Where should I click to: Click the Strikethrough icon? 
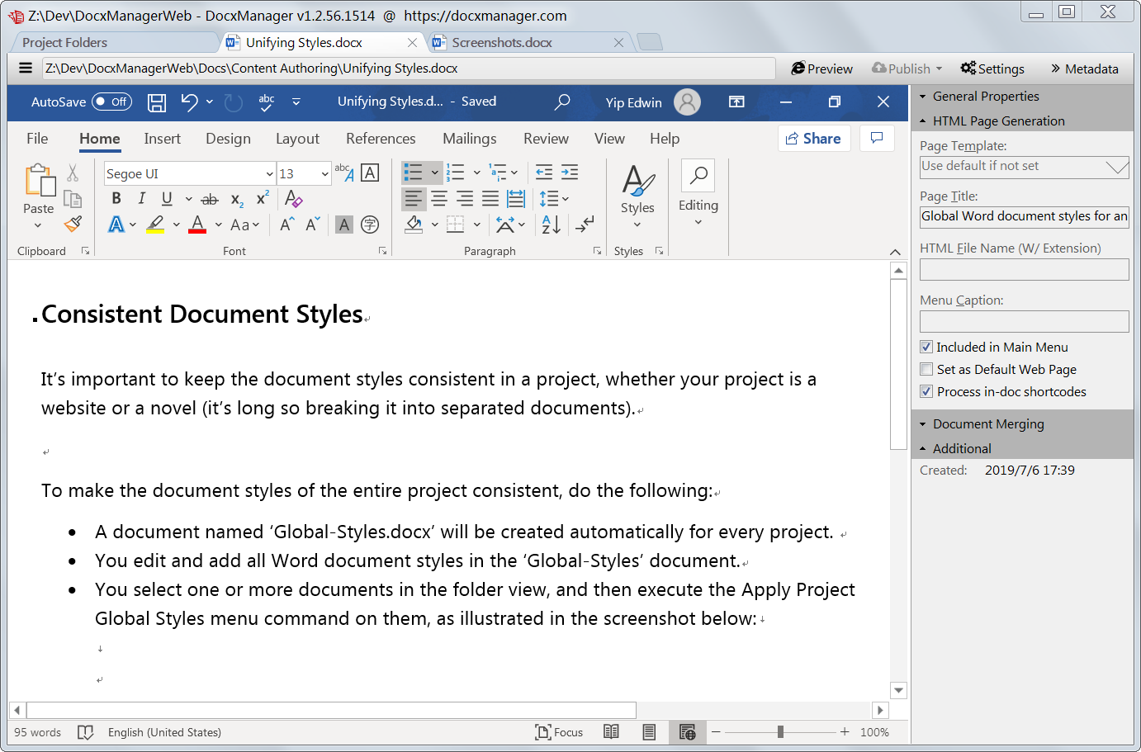click(x=211, y=198)
